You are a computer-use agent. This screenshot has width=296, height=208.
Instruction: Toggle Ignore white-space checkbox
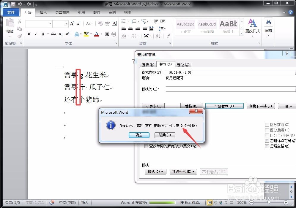click(x=267, y=146)
